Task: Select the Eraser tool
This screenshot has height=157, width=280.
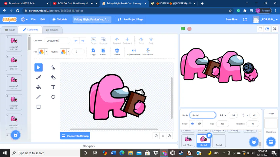Action: [x=53, y=77]
